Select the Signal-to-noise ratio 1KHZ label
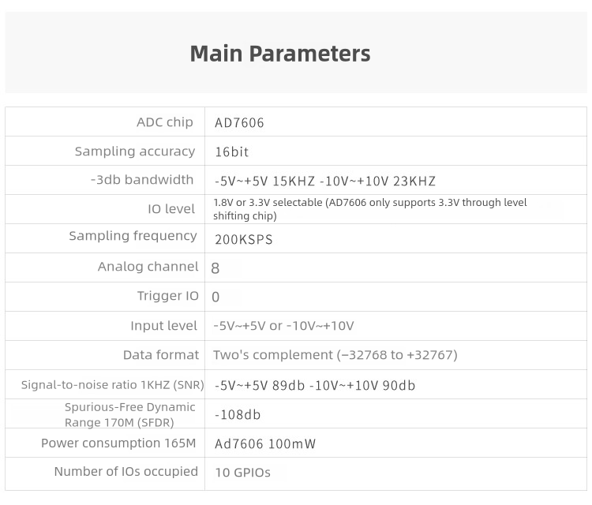Image resolution: width=592 pixels, height=505 pixels. point(113,384)
